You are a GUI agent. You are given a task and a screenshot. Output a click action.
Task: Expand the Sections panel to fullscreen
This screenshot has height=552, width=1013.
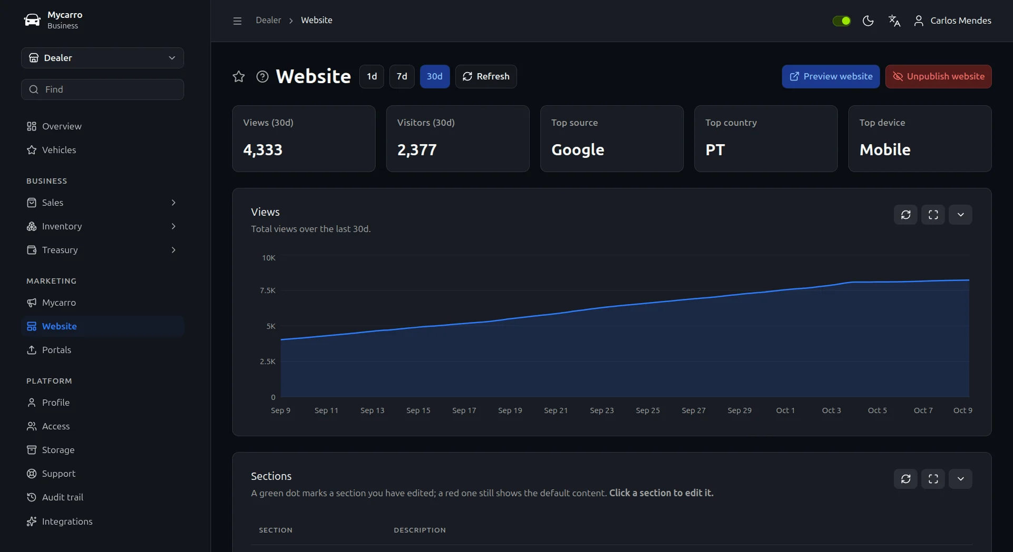pyautogui.click(x=933, y=479)
